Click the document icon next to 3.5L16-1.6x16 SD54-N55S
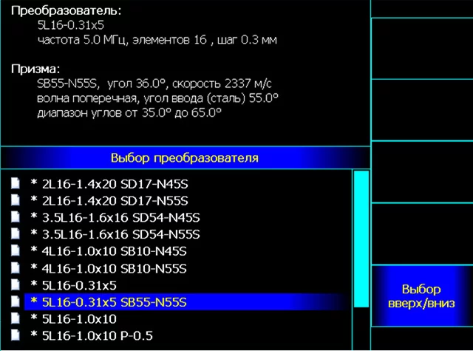The height and width of the screenshot is (351, 473). point(15,234)
